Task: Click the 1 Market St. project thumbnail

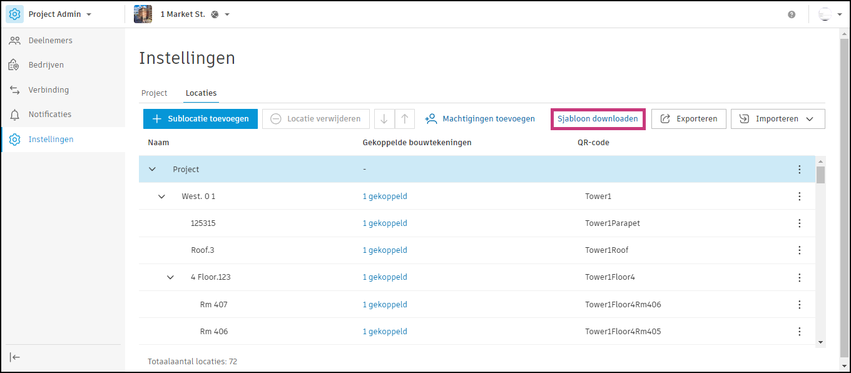Action: pyautogui.click(x=143, y=14)
